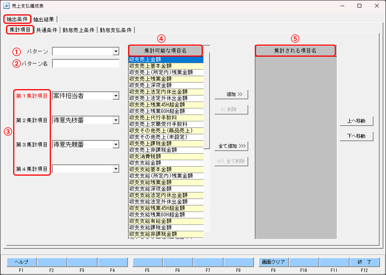Select 収支支給金額 row
The image size is (386, 275).
click(x=166, y=163)
